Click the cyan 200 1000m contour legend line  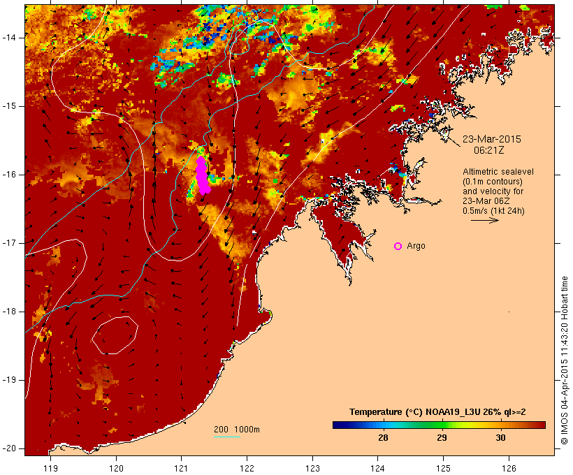click(227, 437)
